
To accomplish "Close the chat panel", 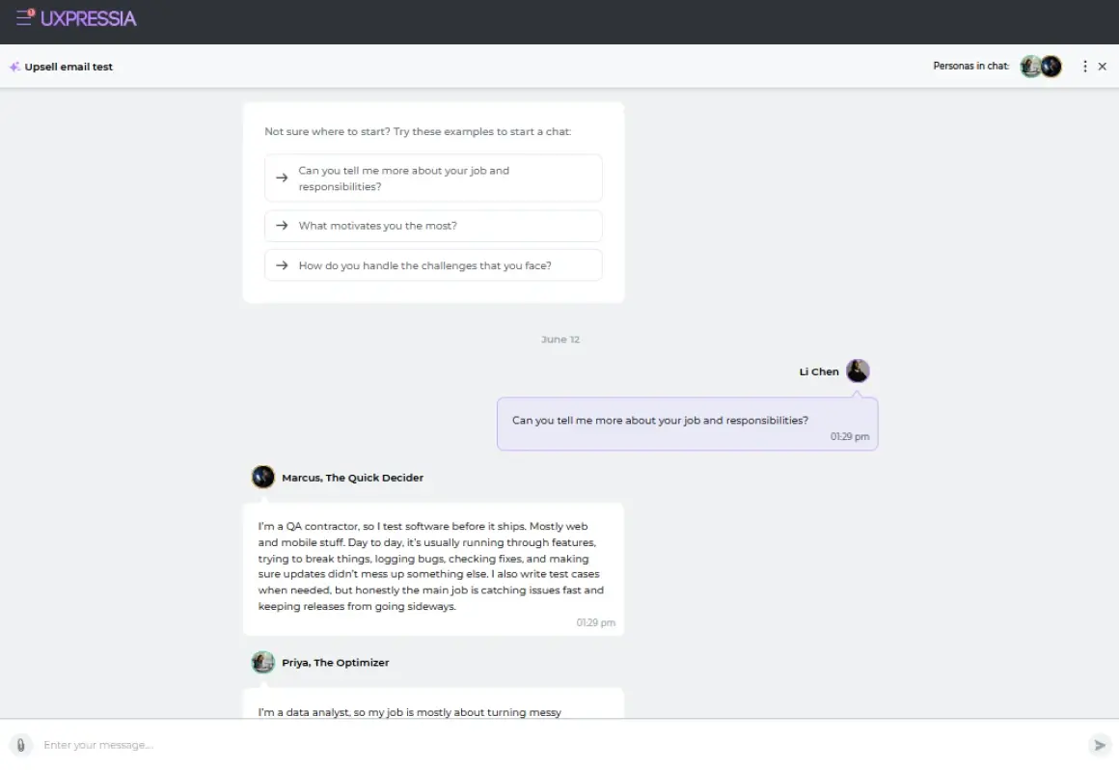I will tap(1102, 67).
